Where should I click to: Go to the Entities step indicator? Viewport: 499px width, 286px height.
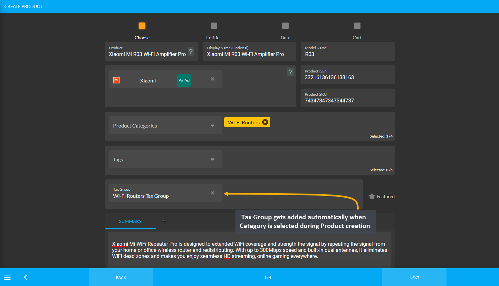pos(214,26)
